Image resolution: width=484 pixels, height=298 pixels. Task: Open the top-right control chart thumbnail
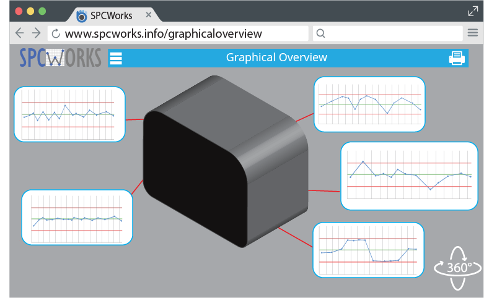click(369, 104)
